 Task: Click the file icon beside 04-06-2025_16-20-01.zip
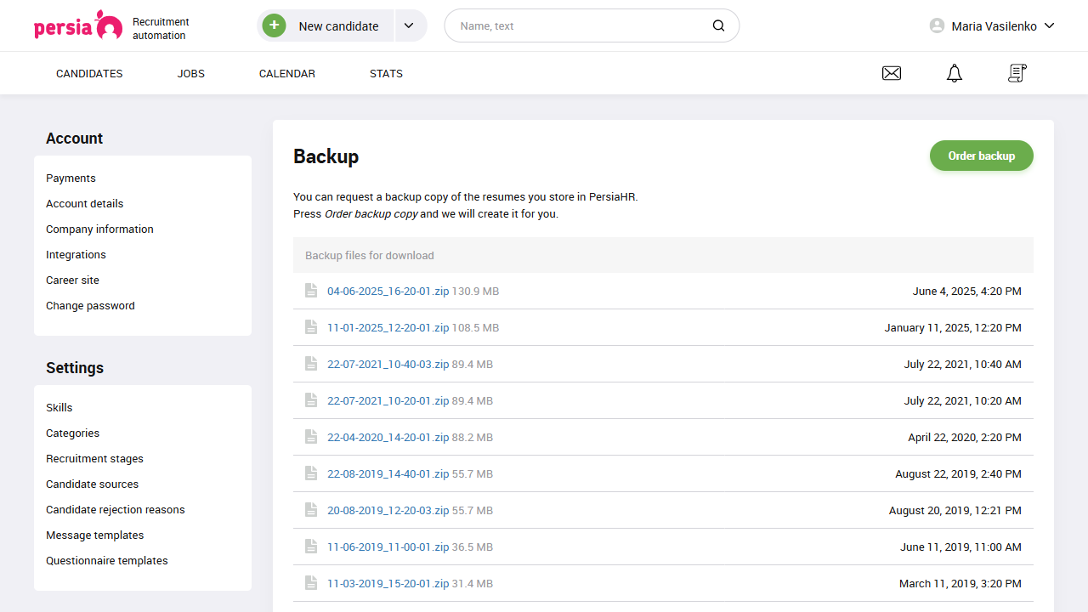pos(310,290)
